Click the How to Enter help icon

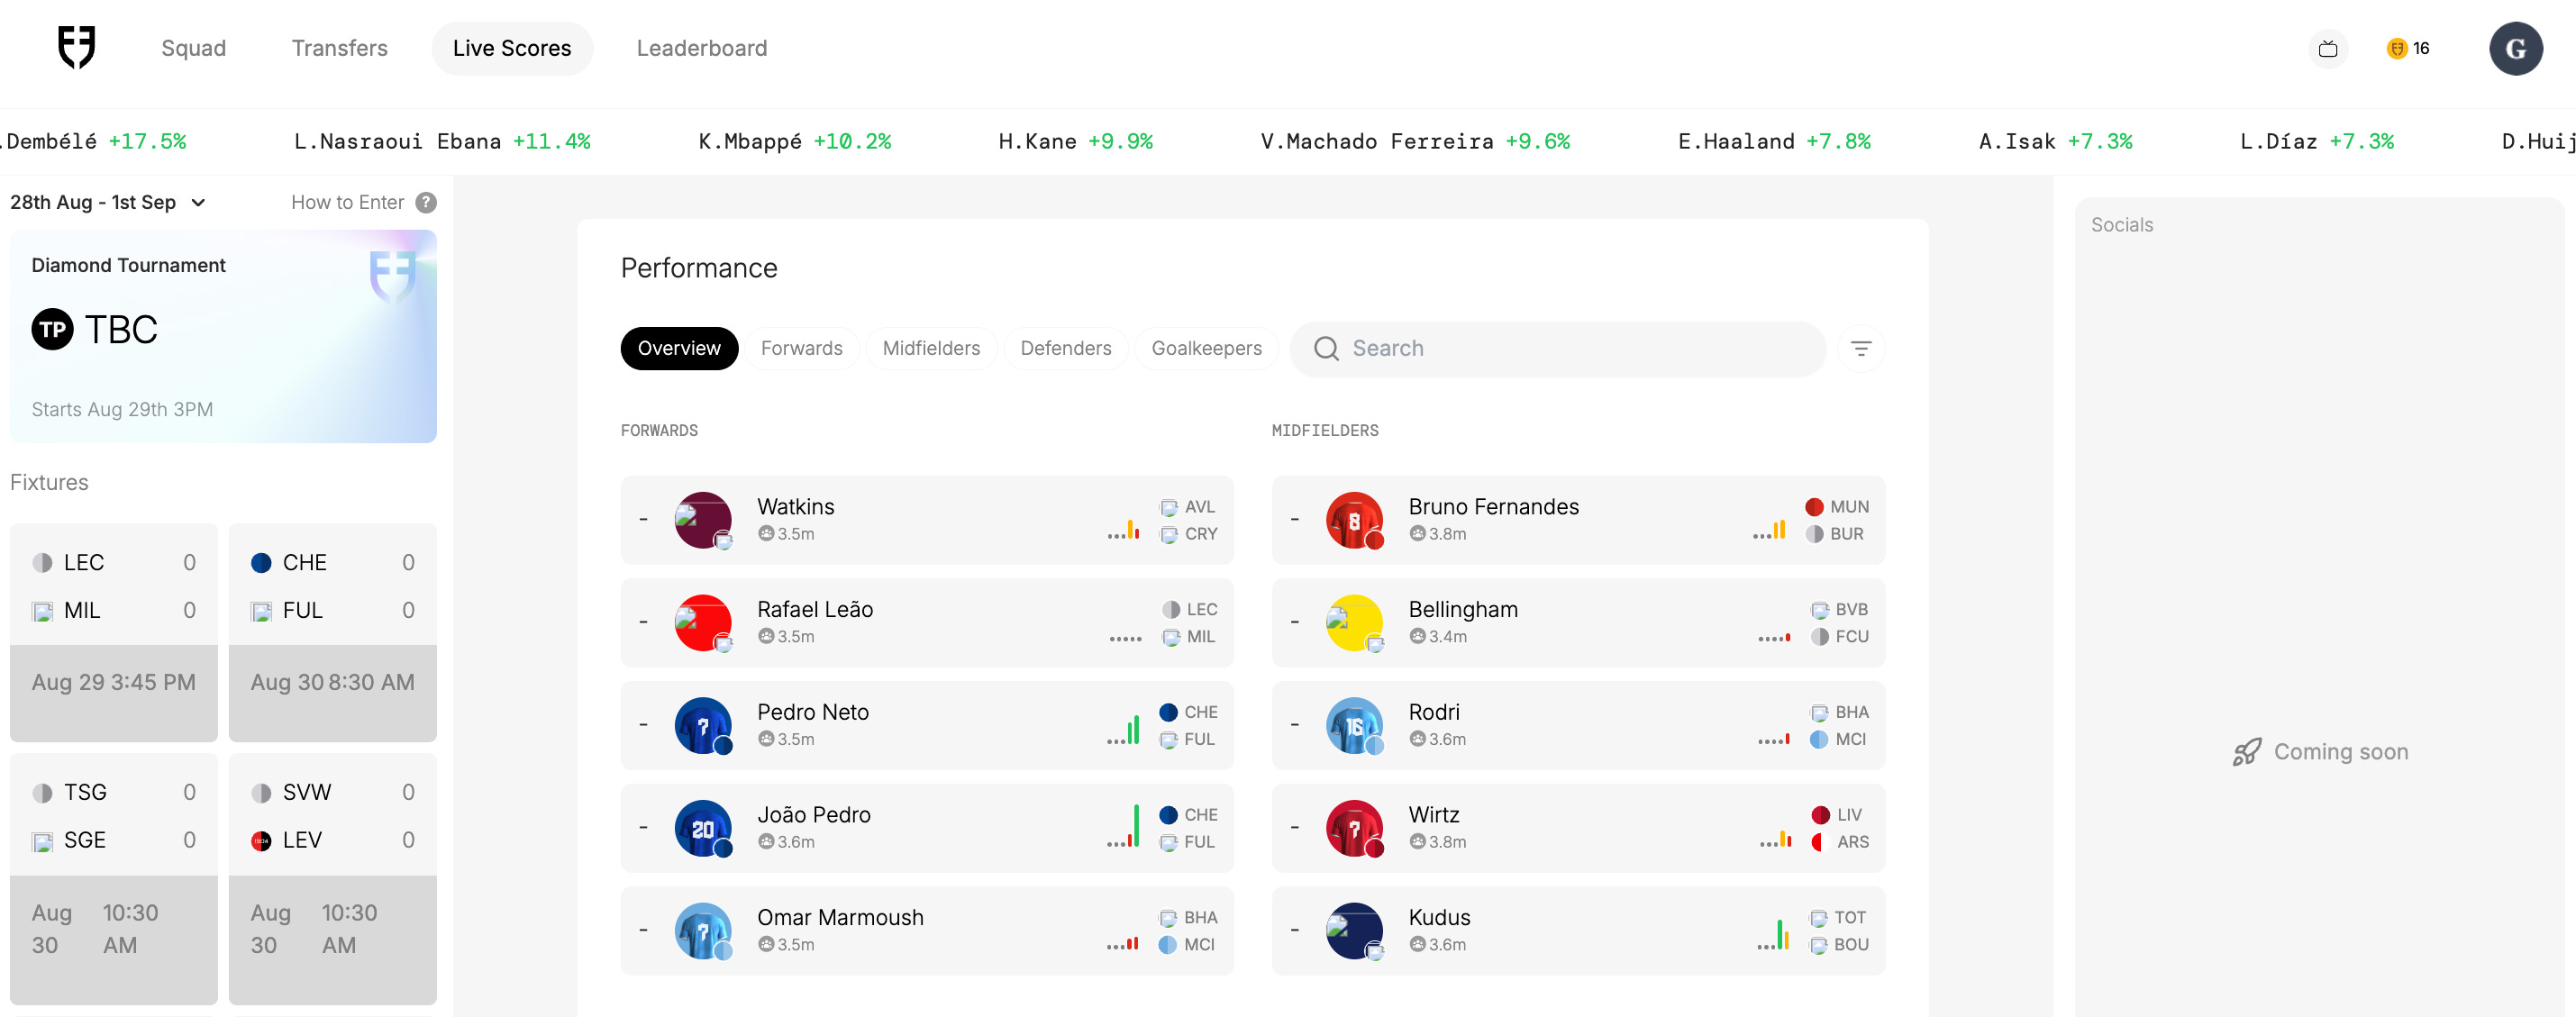(x=426, y=202)
